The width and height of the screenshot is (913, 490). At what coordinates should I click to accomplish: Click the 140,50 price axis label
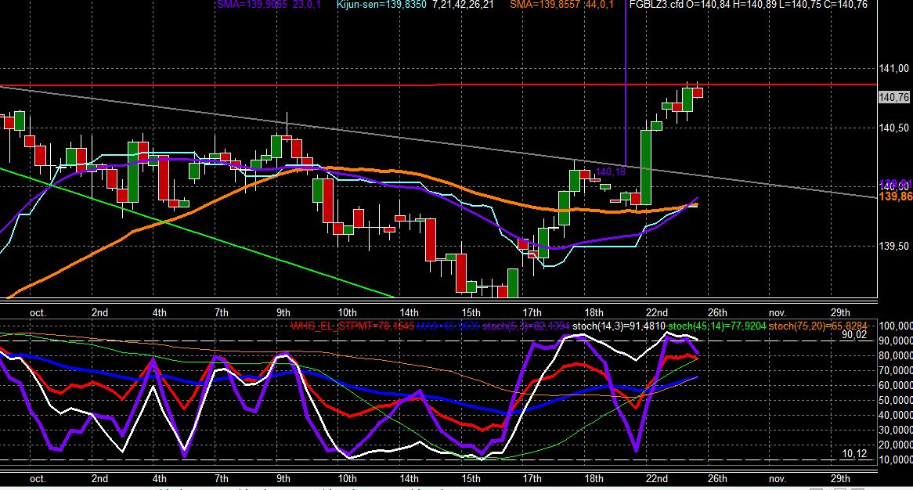[x=893, y=128]
